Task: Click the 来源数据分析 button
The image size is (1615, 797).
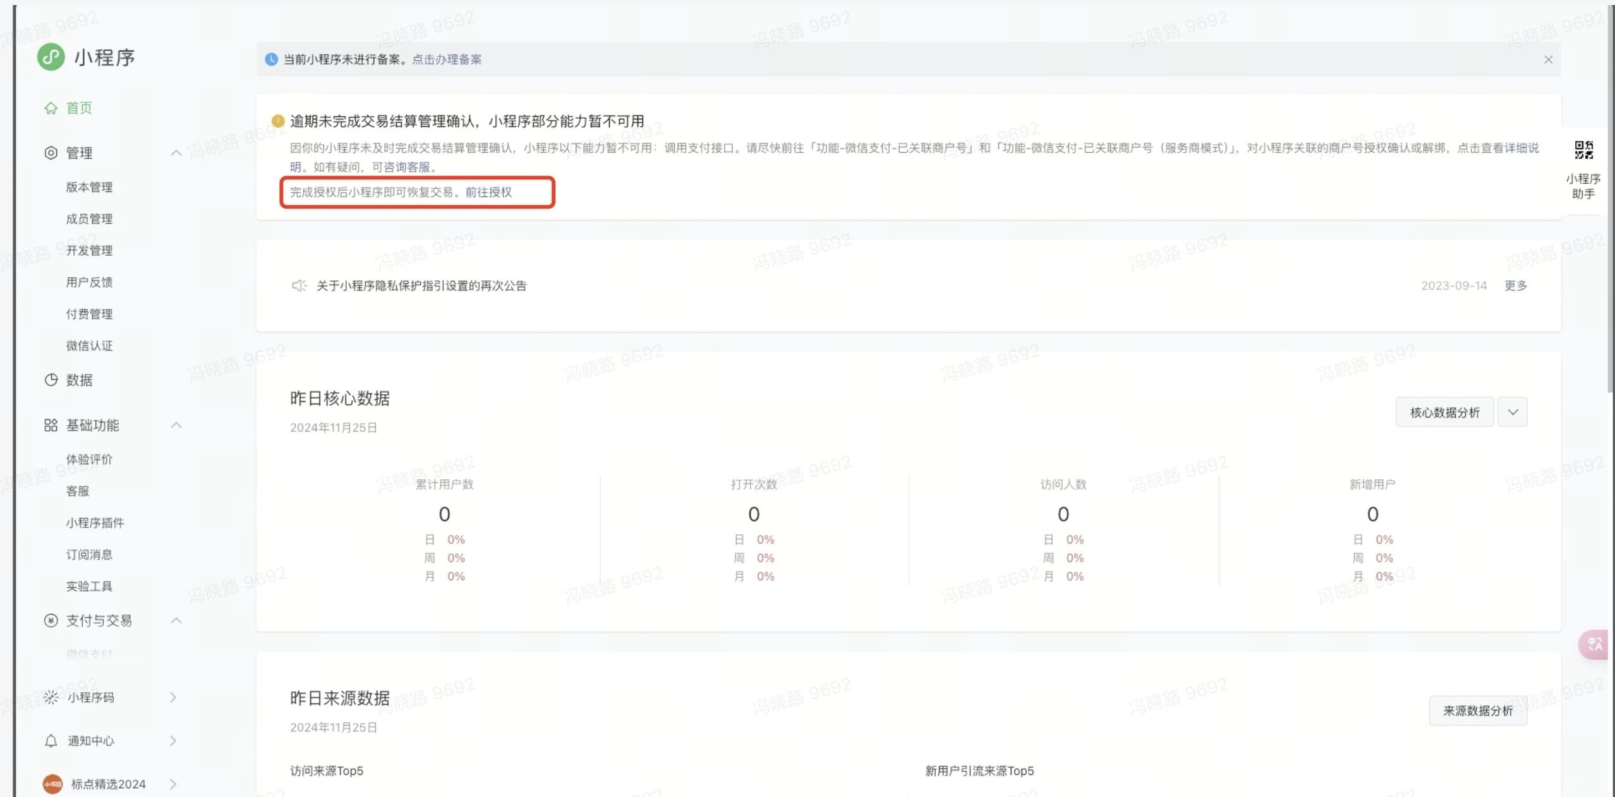Action: tap(1478, 711)
